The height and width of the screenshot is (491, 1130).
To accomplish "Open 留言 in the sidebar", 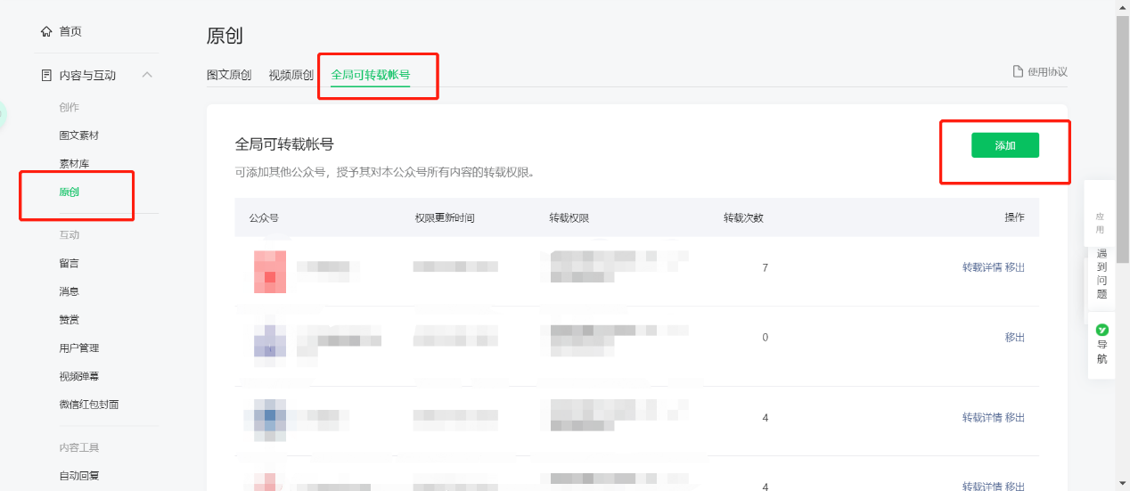I will [69, 264].
